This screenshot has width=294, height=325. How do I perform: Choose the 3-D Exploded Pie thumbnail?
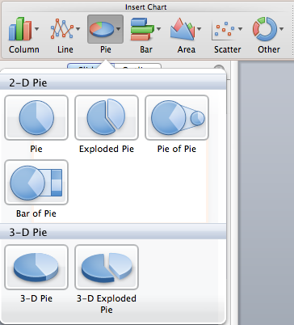[107, 267]
